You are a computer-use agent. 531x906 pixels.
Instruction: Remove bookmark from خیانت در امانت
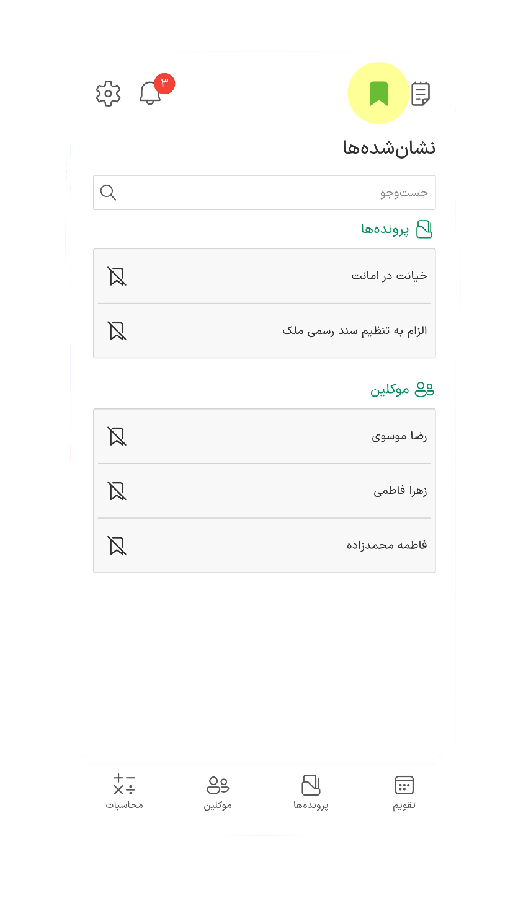click(x=117, y=276)
